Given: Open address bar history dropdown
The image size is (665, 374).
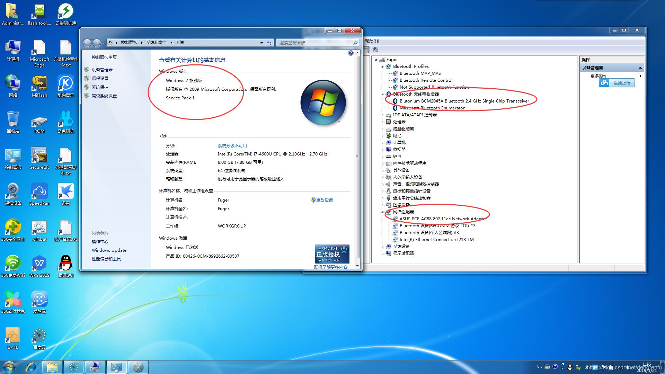Looking at the screenshot, I should click(x=261, y=43).
